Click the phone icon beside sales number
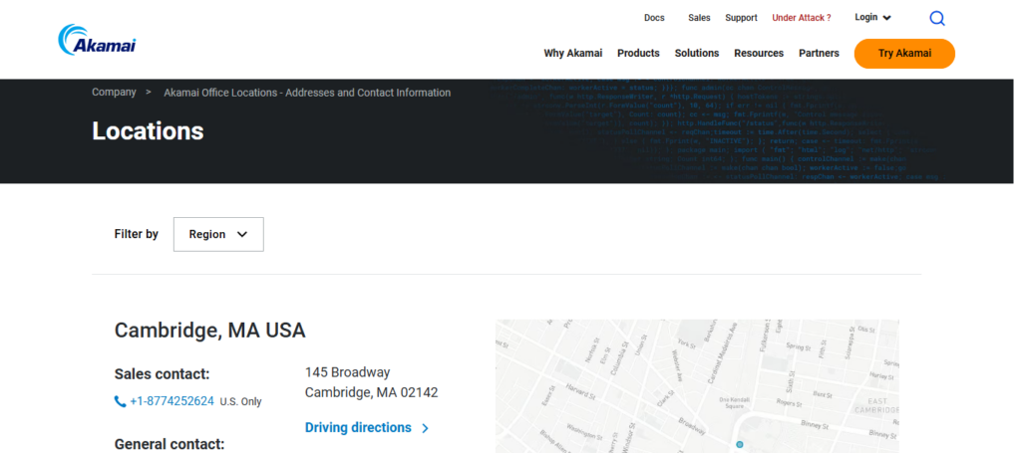 point(120,401)
